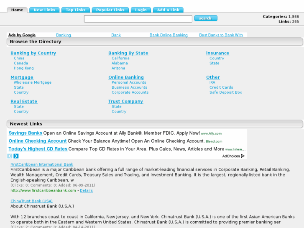Open State under Trust Company
The width and height of the screenshot is (304, 228).
tap(117, 107)
